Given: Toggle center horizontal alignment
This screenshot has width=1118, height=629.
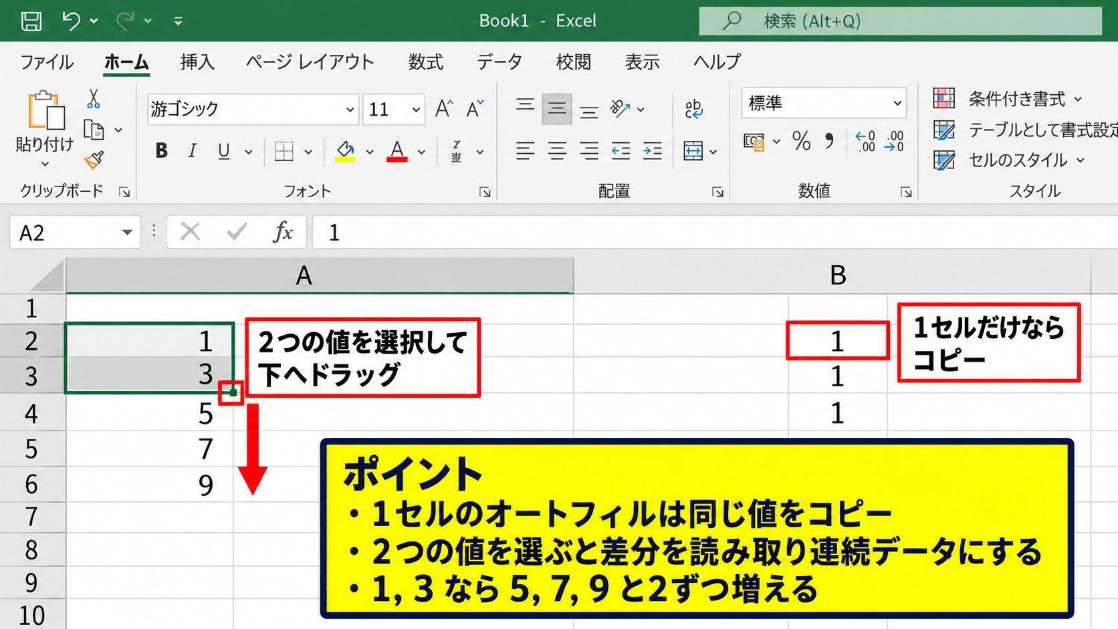Looking at the screenshot, I should tap(557, 151).
